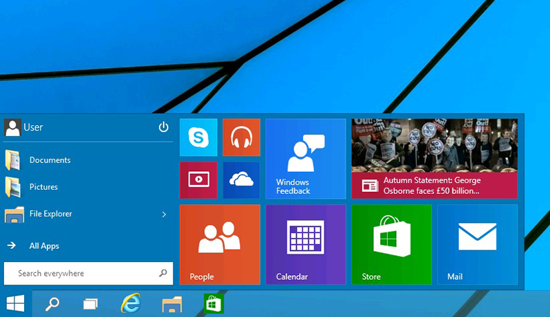Open the Video player tile
Image resolution: width=550 pixels, height=317 pixels.
199,180
